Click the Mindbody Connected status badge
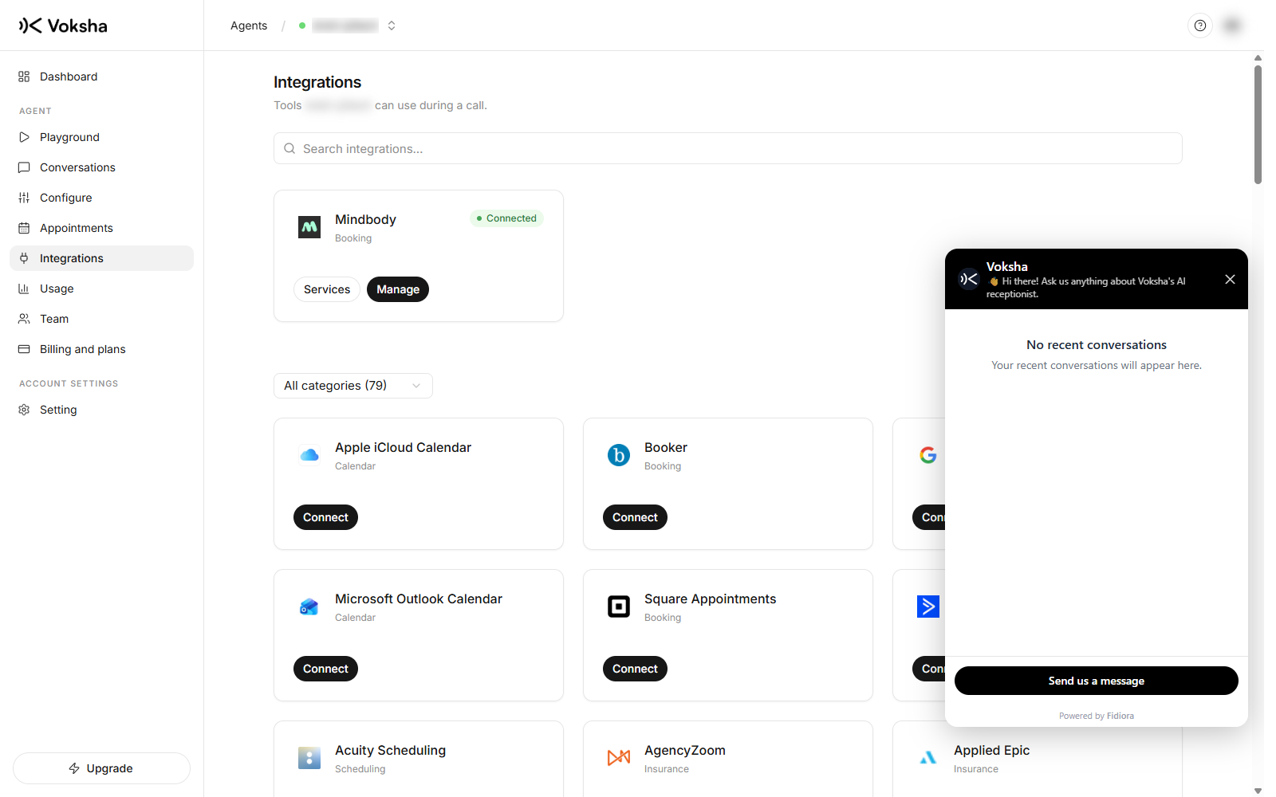 tap(507, 218)
